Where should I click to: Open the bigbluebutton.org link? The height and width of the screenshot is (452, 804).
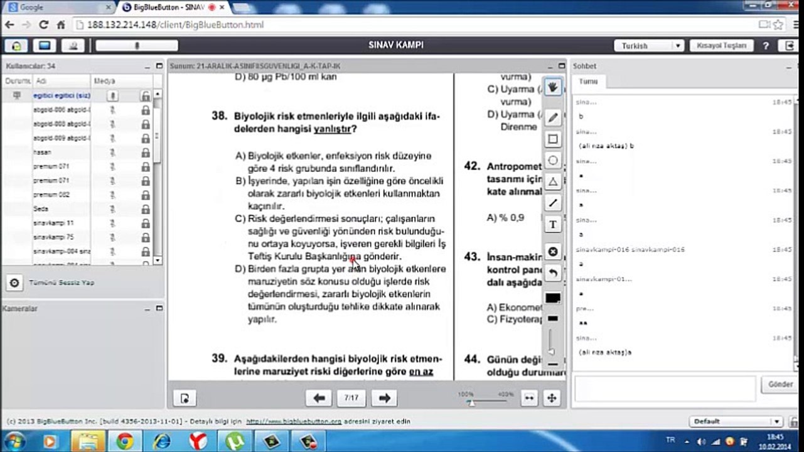[294, 422]
